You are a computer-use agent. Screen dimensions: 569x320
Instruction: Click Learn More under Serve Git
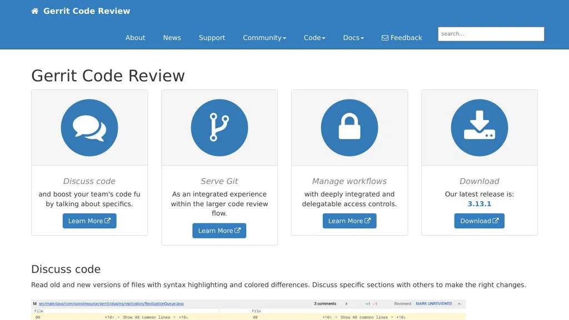219,231
